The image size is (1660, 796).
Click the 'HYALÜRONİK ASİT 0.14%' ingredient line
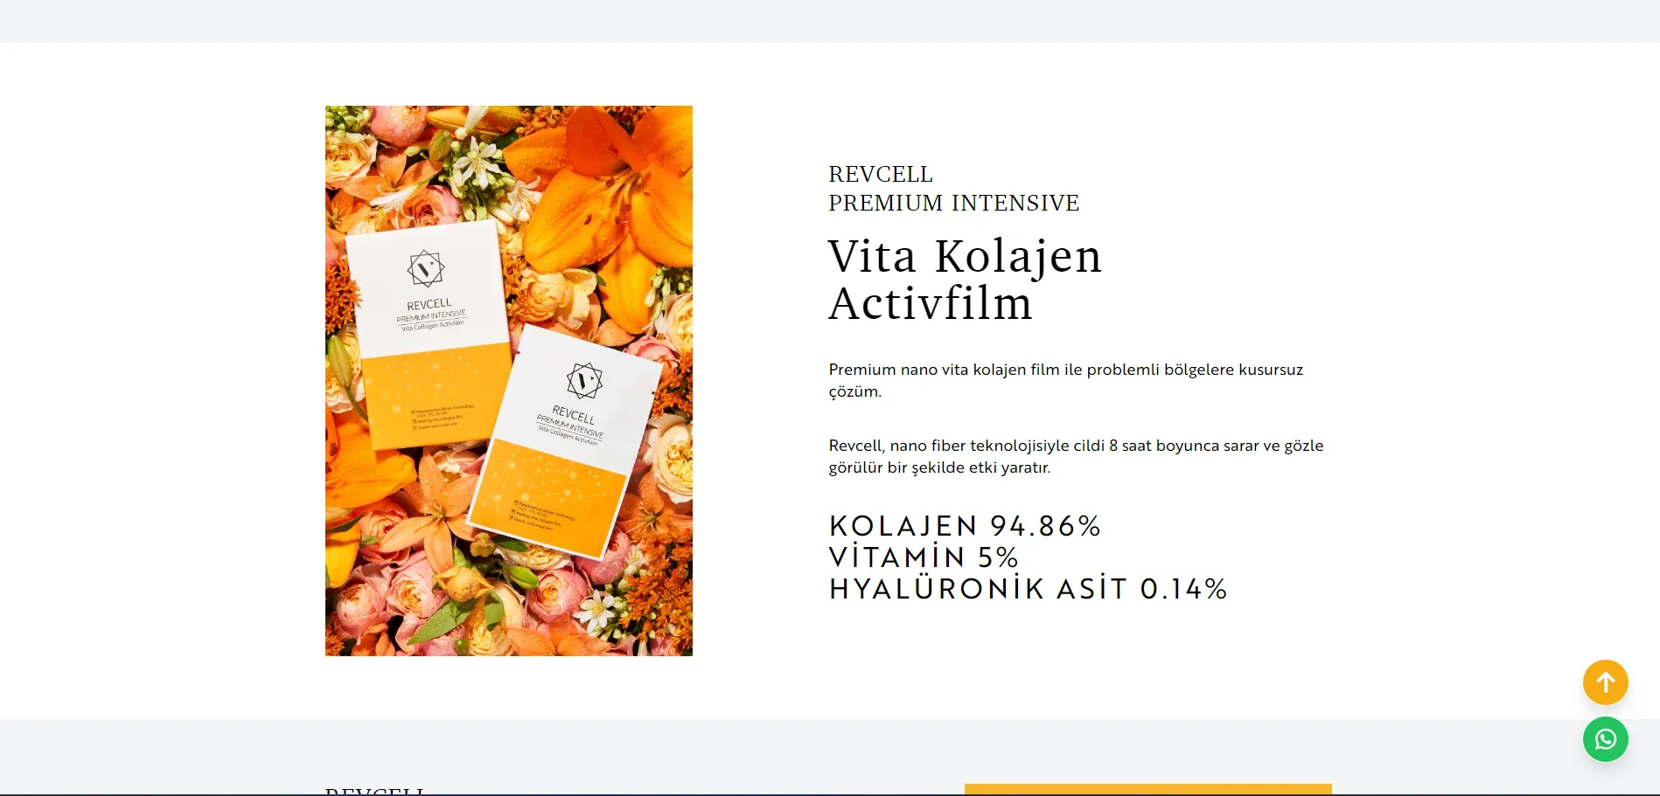[1029, 589]
